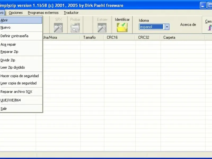Click the Identificar folder icon
Viewport: 212px width, 159px height.
122,28
